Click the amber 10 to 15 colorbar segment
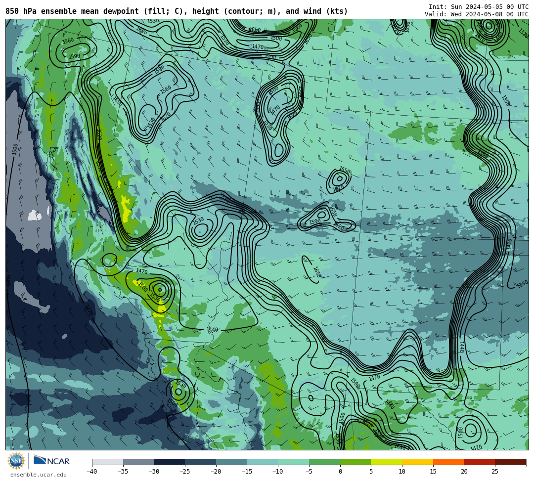This screenshot has width=534, height=481. click(x=417, y=462)
